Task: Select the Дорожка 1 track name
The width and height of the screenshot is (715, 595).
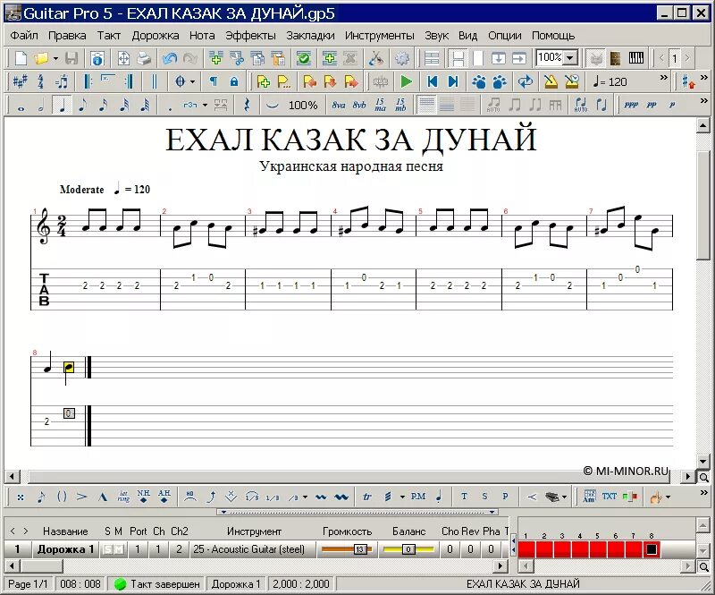Action: tap(65, 549)
